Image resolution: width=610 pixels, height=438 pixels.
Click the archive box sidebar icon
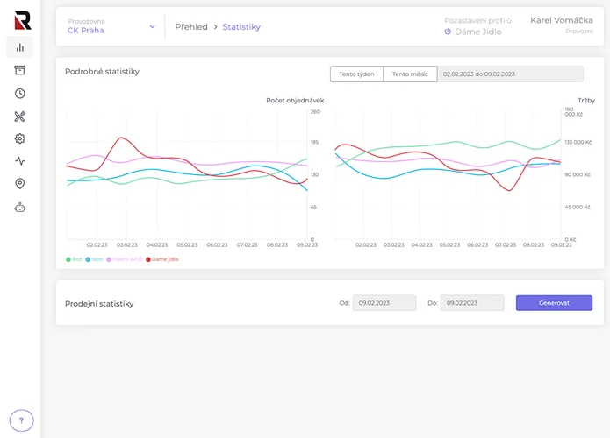[x=20, y=70]
